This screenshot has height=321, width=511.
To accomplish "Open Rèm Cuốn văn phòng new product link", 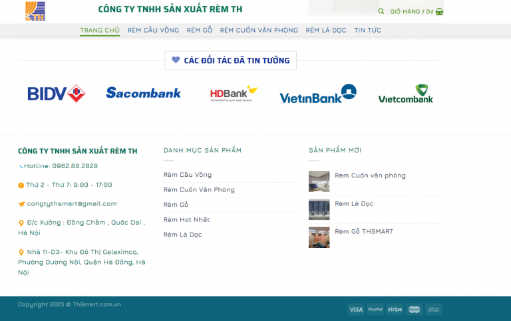I will tap(370, 175).
